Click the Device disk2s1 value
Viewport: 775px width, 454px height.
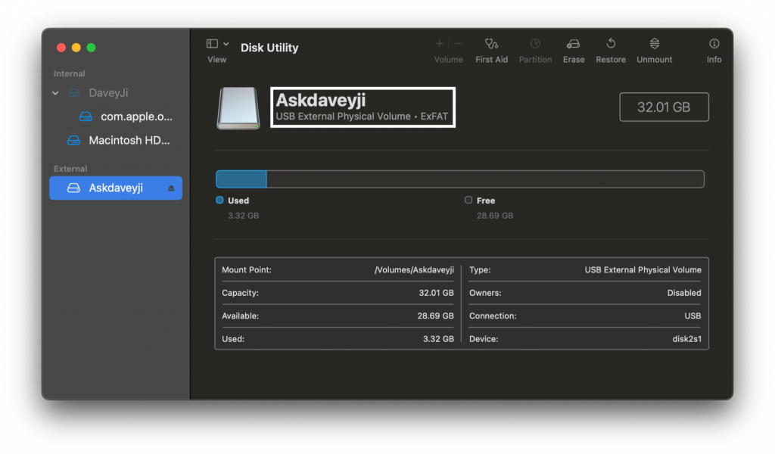point(686,339)
